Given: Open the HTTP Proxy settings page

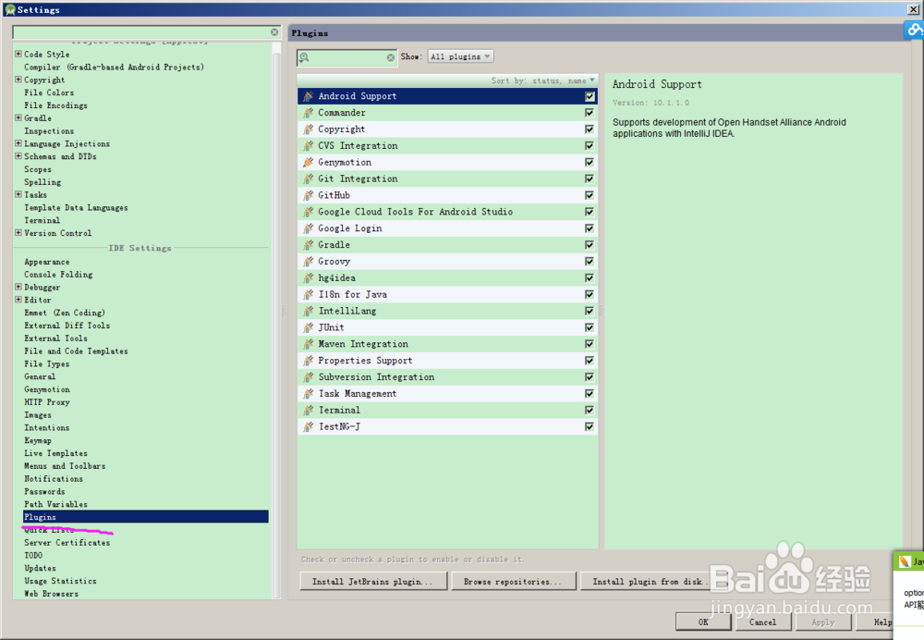Looking at the screenshot, I should click(x=46, y=402).
